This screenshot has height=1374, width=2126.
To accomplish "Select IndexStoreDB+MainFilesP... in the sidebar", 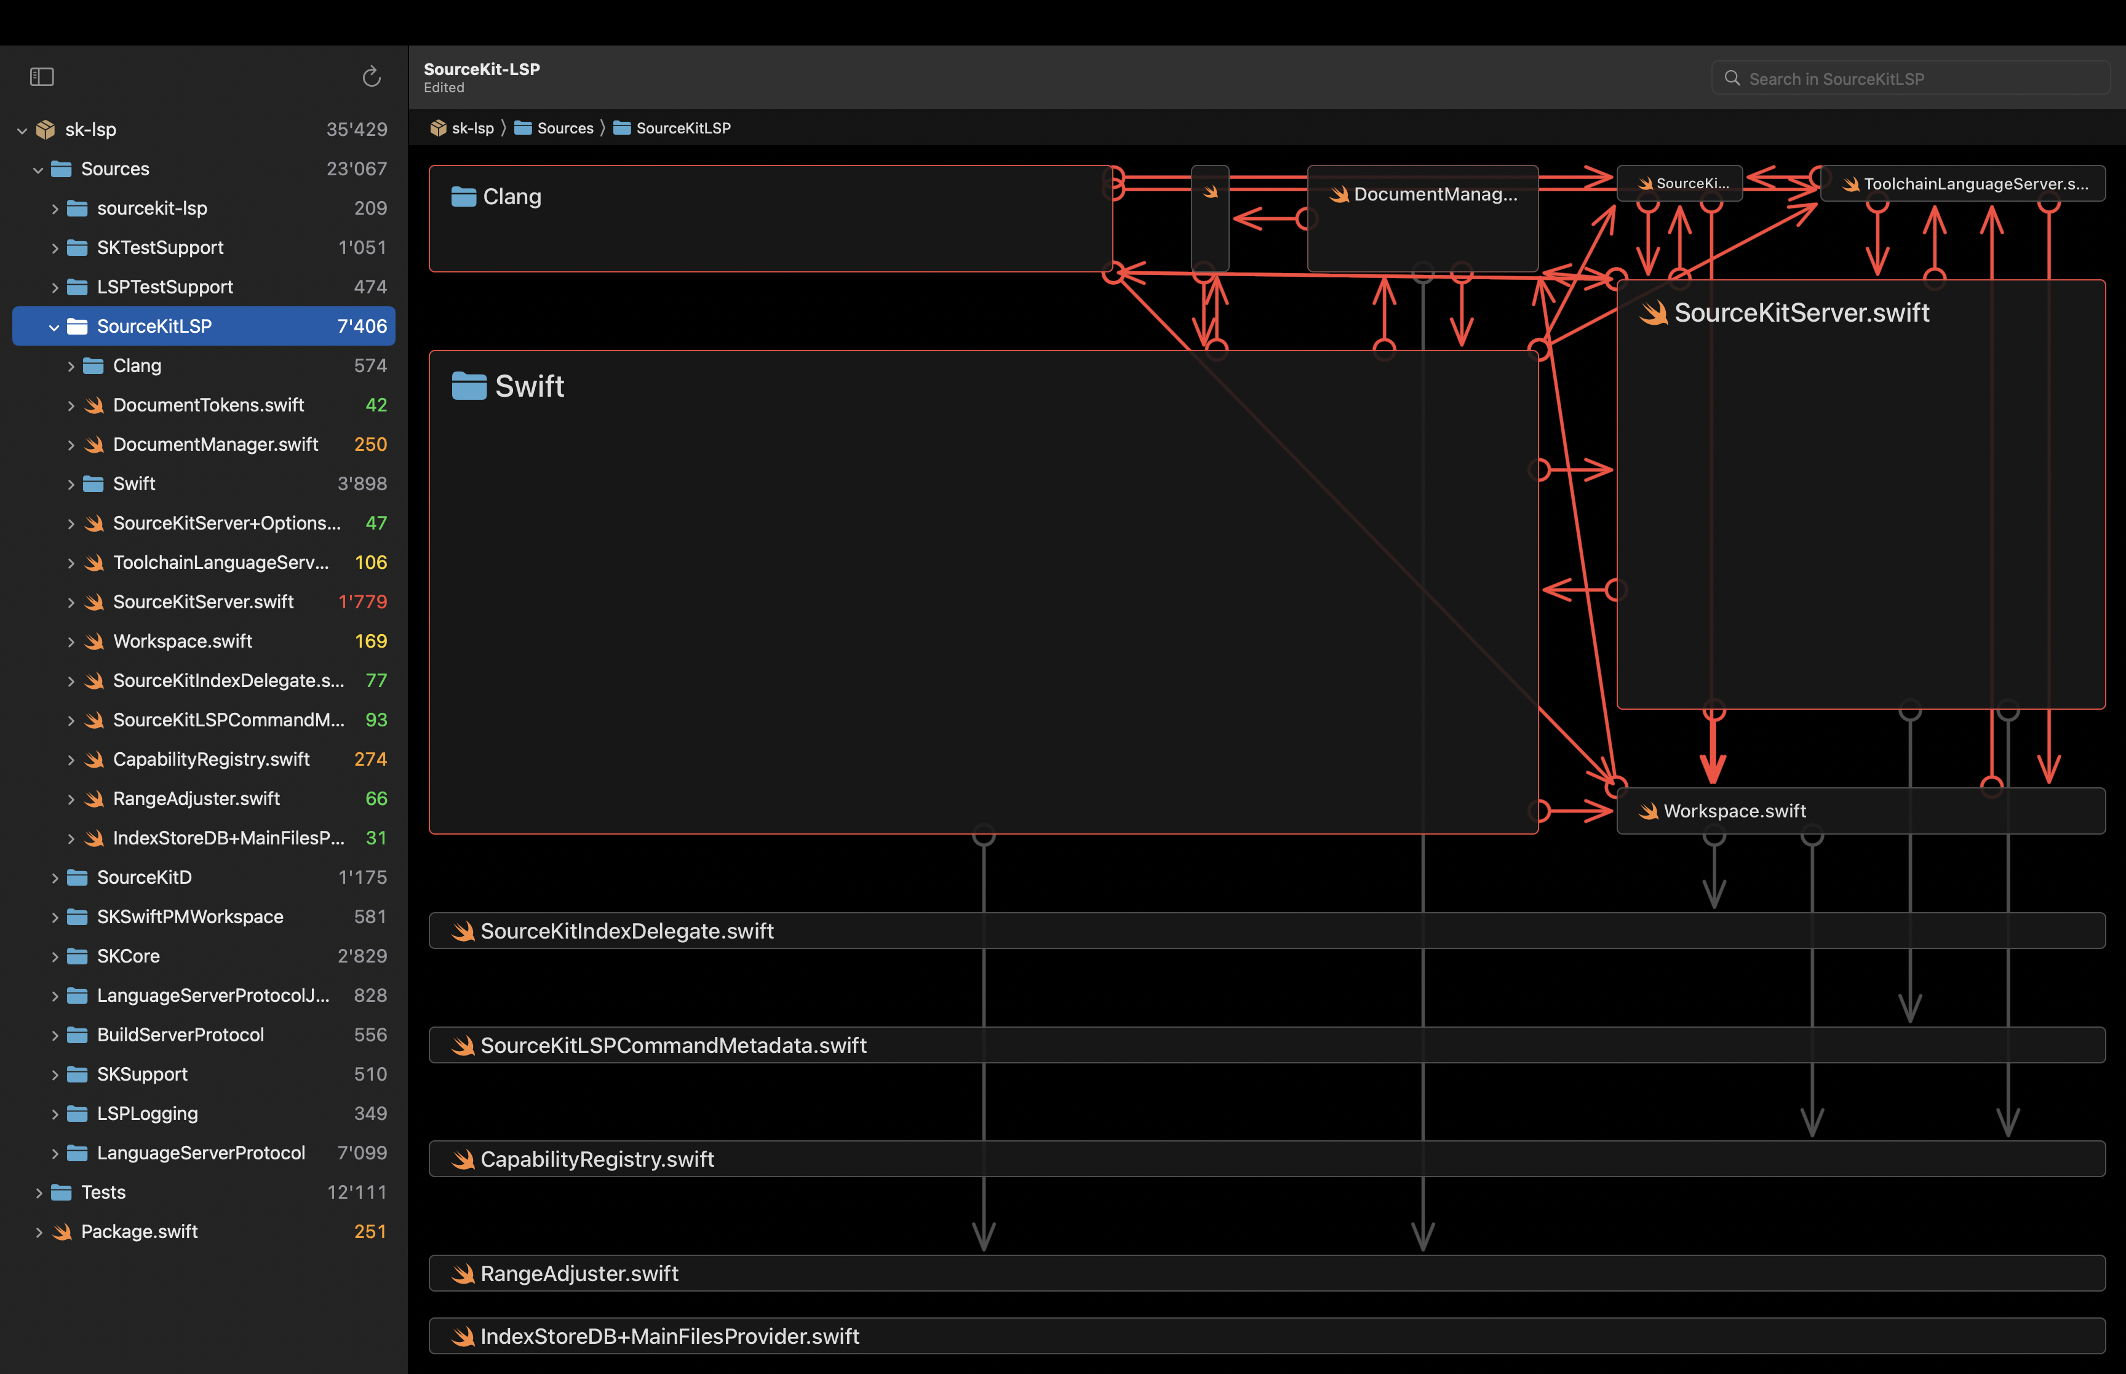I will 204,839.
